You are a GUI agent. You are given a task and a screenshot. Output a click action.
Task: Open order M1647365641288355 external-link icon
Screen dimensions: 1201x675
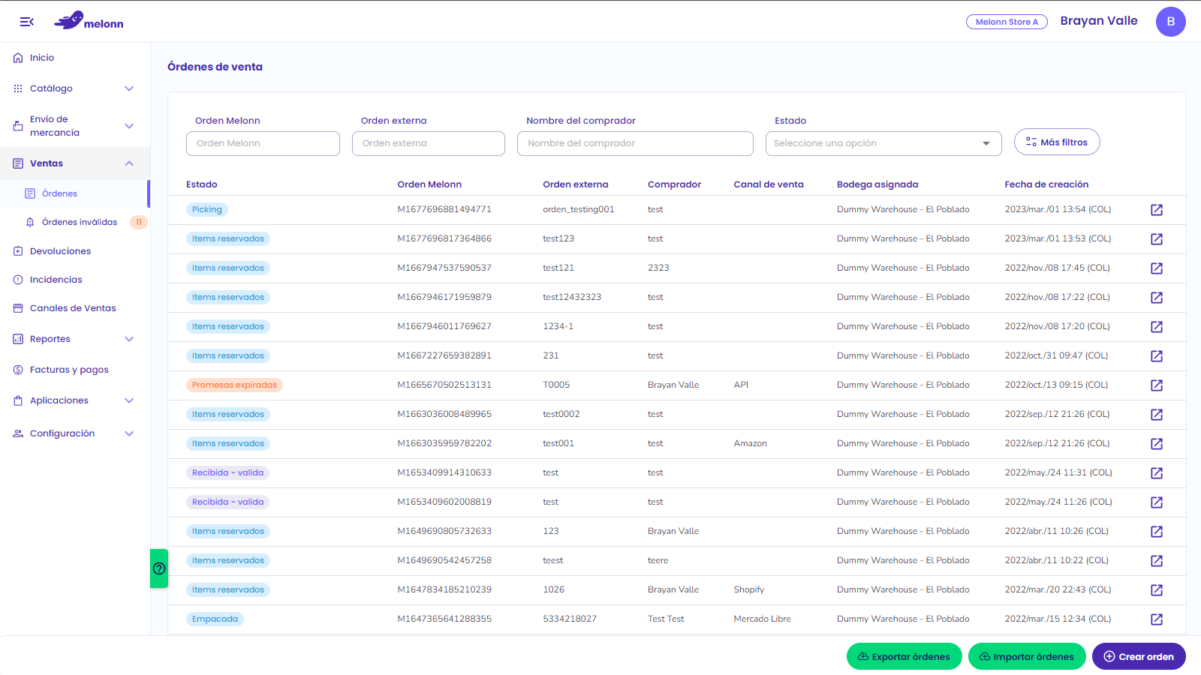pyautogui.click(x=1157, y=619)
